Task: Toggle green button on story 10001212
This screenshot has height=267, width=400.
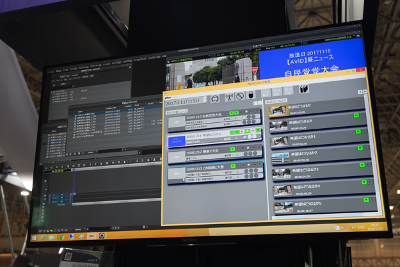Action: pos(233,149)
